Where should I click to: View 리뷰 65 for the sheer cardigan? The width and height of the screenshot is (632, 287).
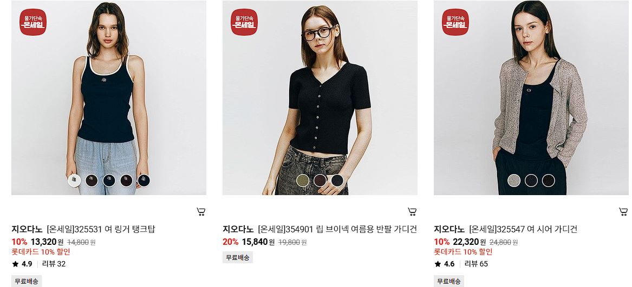[476, 264]
